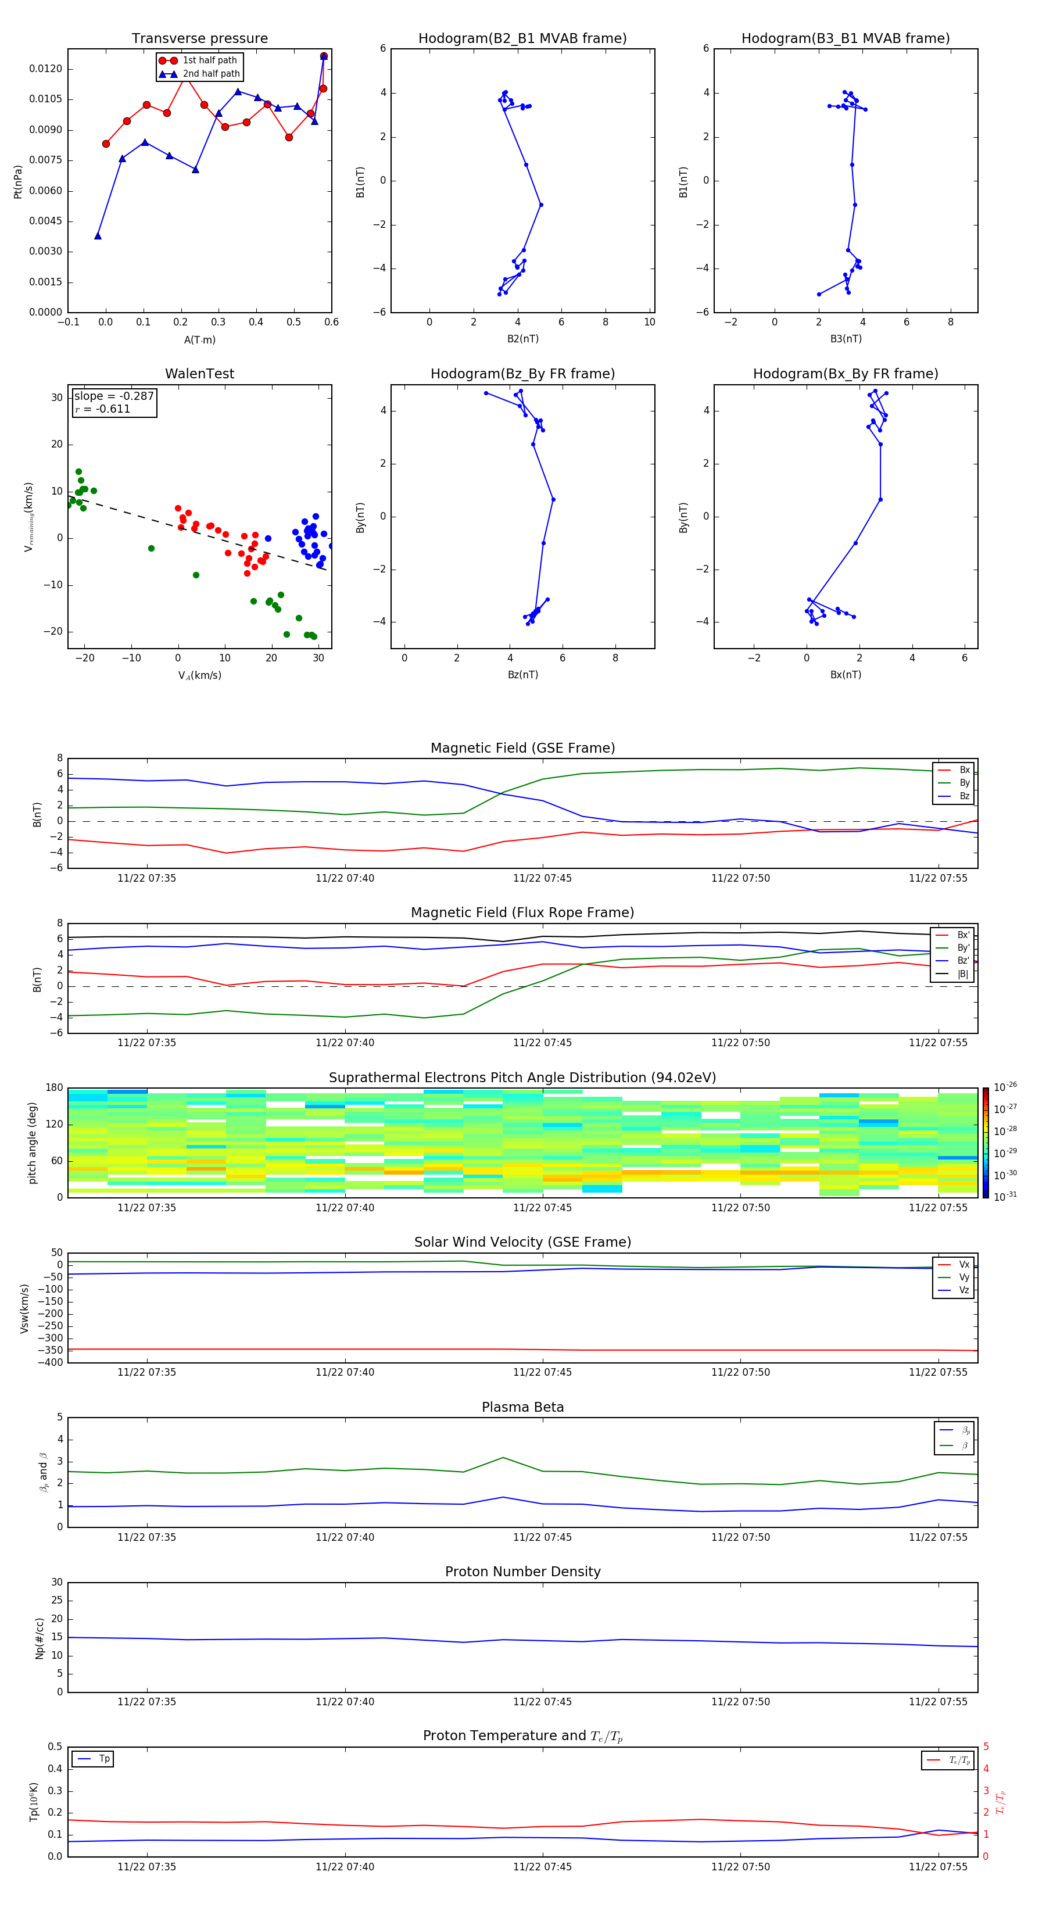
Task: Select the "Vx" legend entry
Action: click(x=954, y=1264)
